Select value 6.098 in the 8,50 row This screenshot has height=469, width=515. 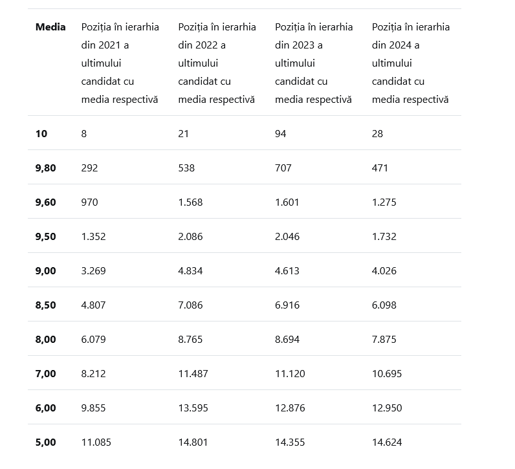pyautogui.click(x=384, y=305)
